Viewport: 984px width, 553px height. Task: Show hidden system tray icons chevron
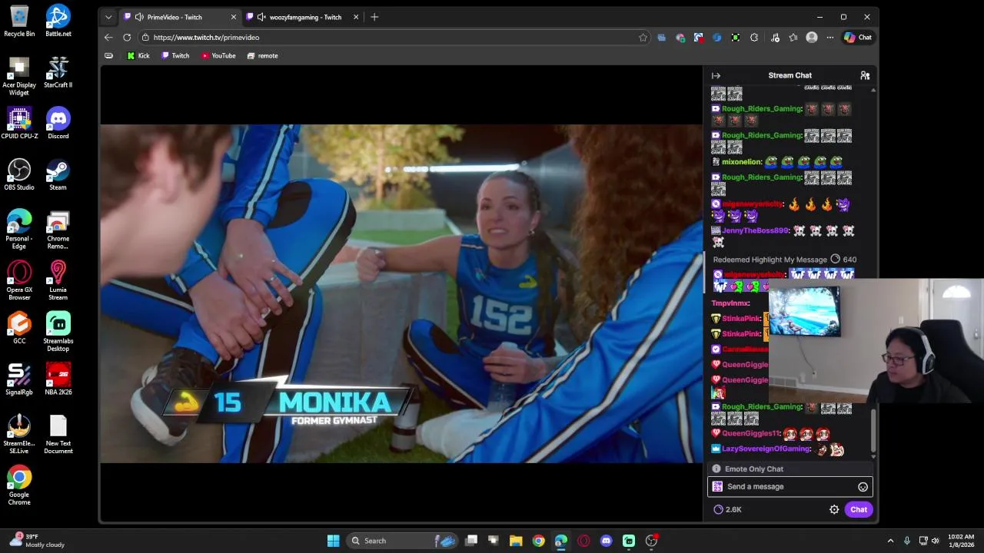click(x=890, y=541)
